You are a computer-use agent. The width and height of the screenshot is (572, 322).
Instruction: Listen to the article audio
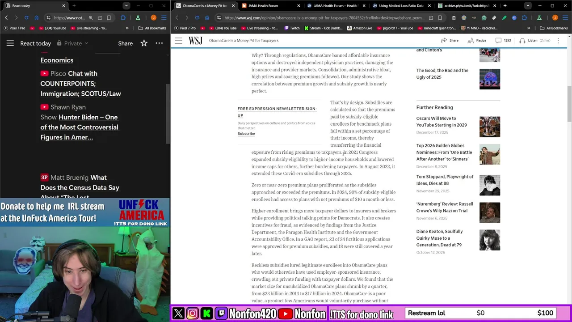[x=535, y=40]
